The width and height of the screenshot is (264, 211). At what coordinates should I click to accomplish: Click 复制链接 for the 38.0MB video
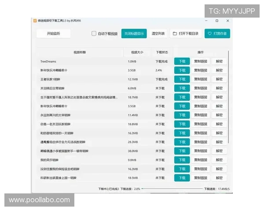click(x=201, y=151)
